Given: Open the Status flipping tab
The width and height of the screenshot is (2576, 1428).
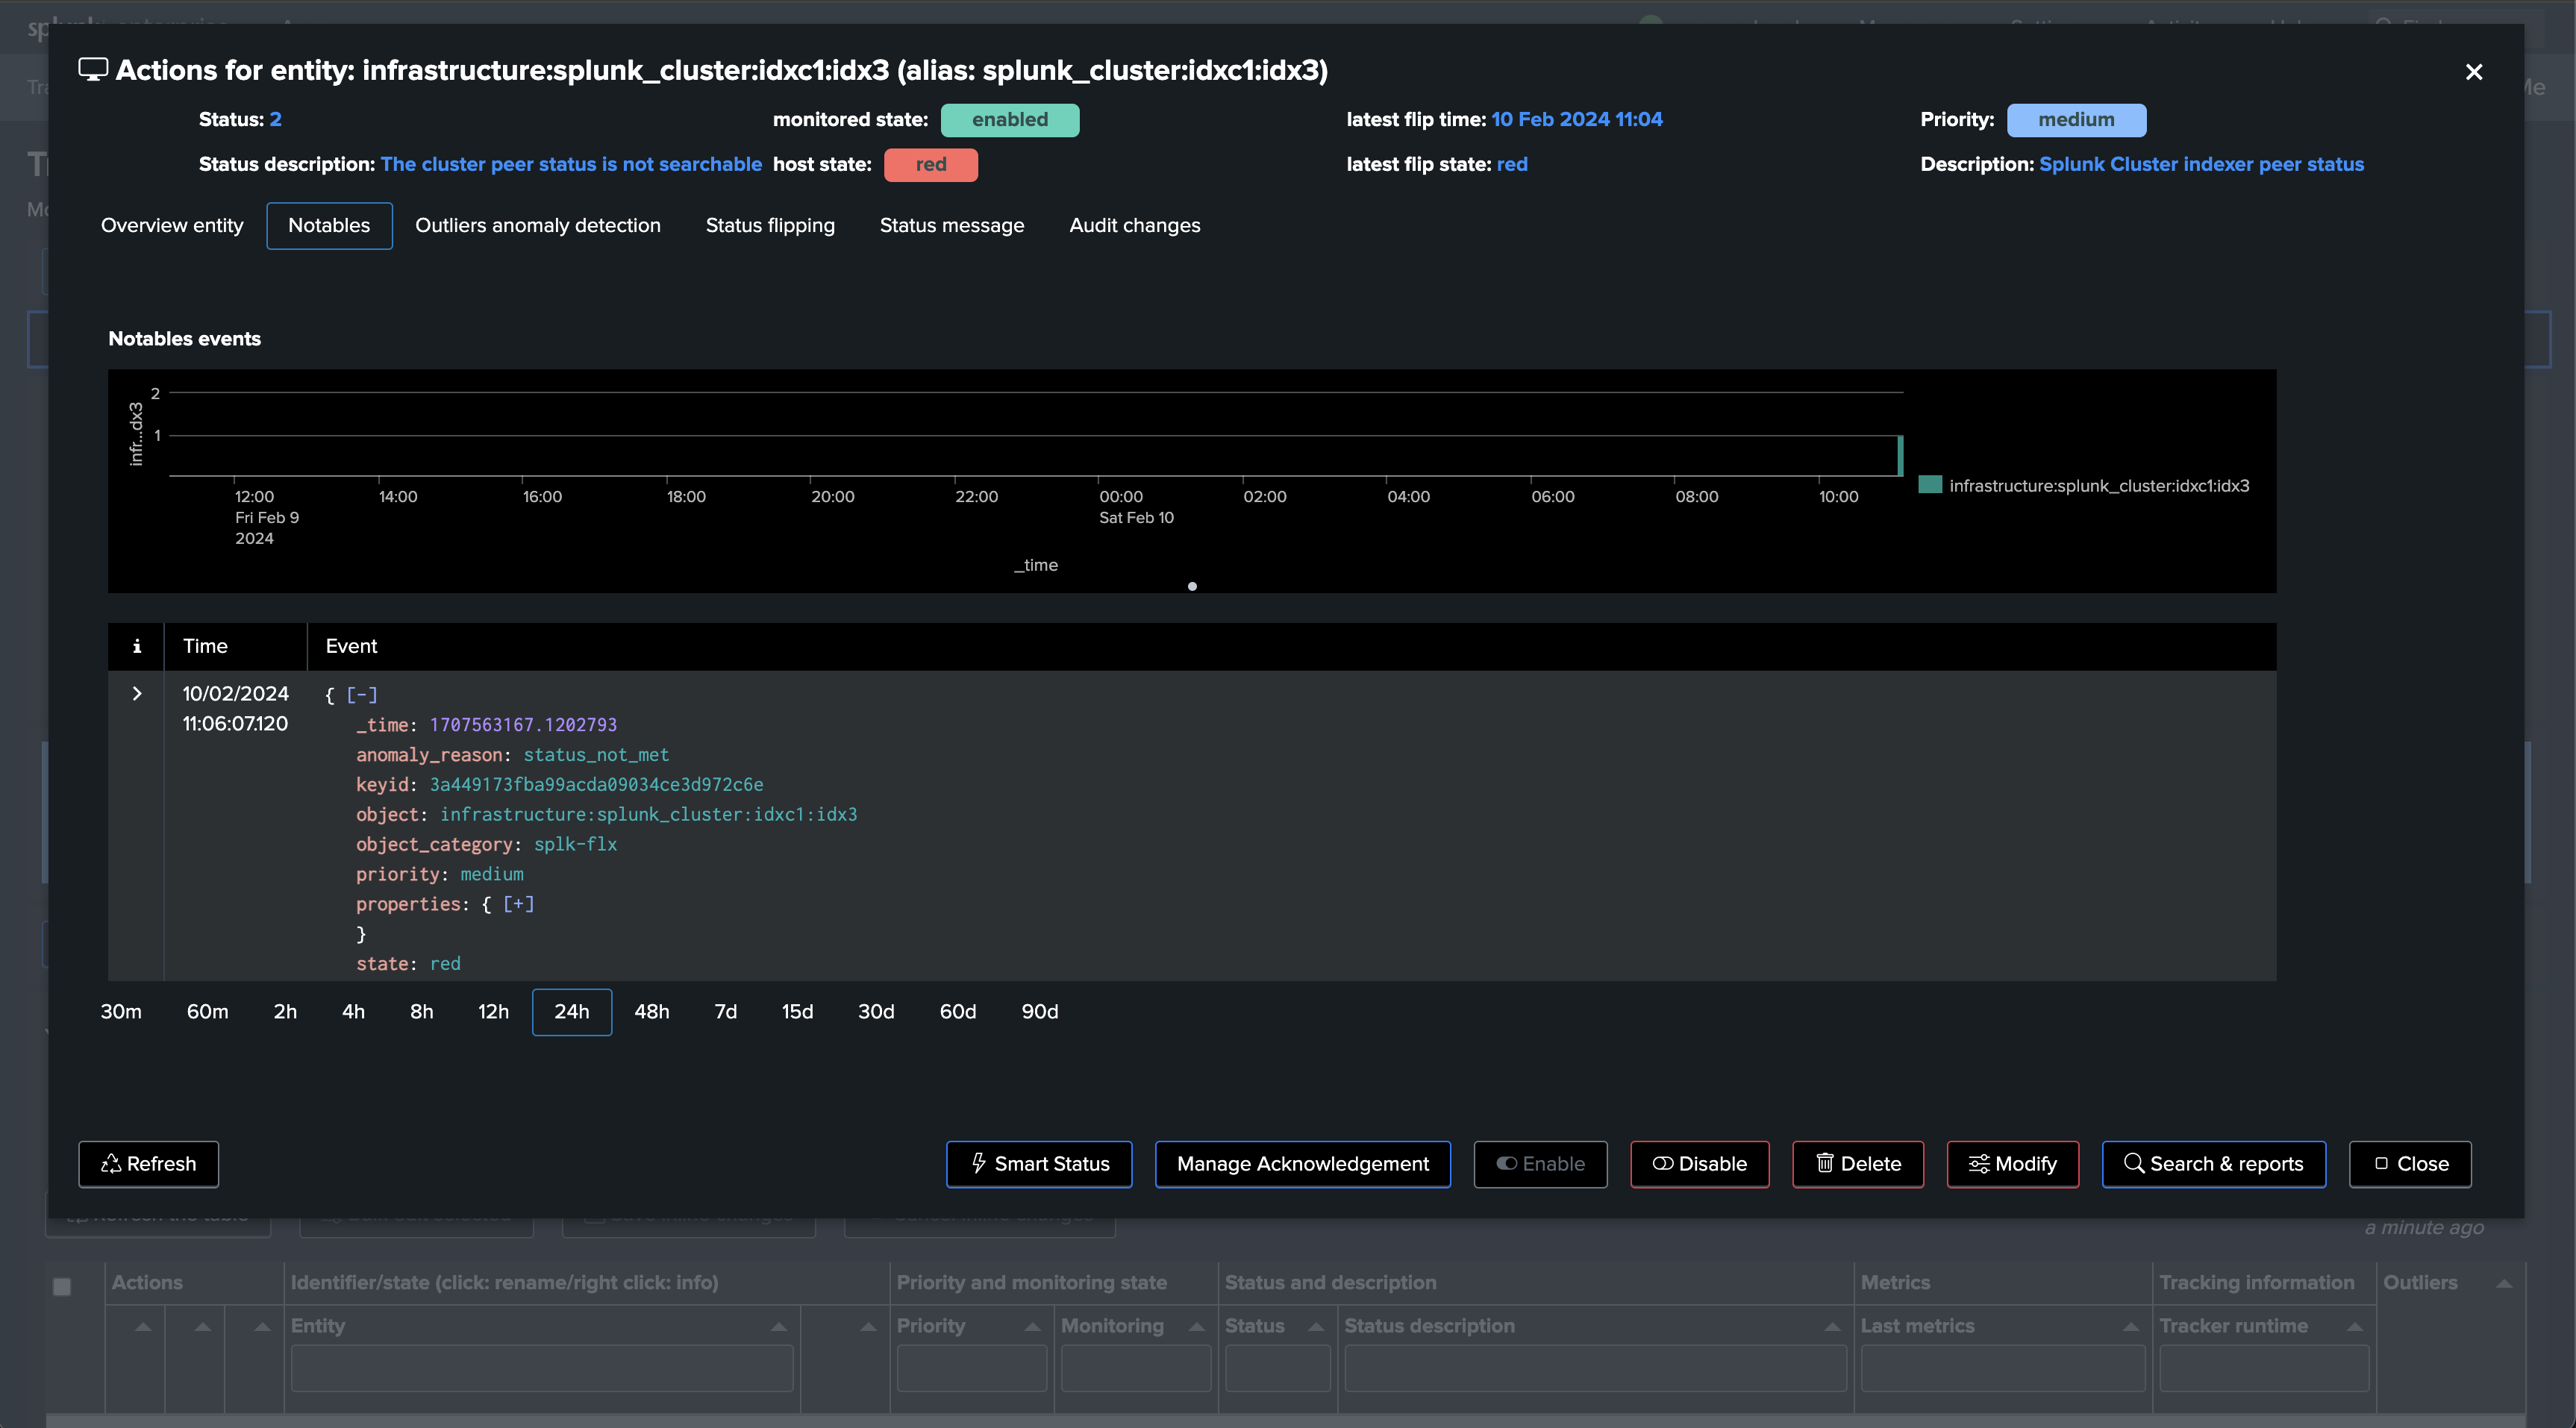Looking at the screenshot, I should 770,225.
